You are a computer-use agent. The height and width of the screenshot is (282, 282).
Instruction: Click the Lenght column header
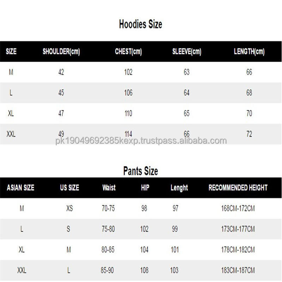pyautogui.click(x=179, y=188)
